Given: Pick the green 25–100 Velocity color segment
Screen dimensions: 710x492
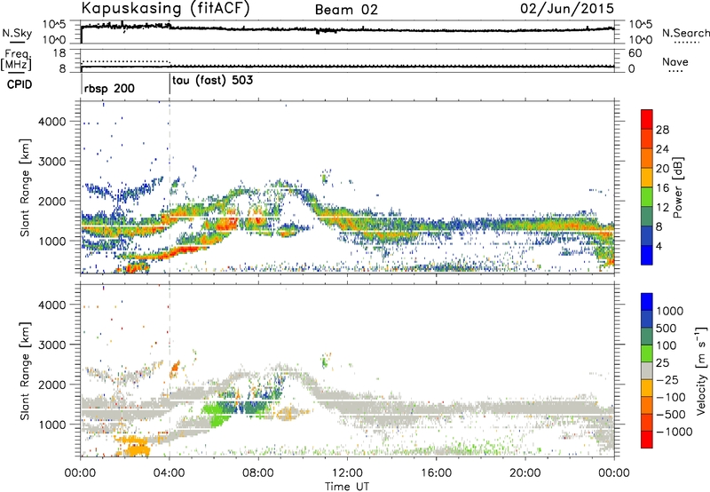Looking at the screenshot, I should [x=647, y=353].
